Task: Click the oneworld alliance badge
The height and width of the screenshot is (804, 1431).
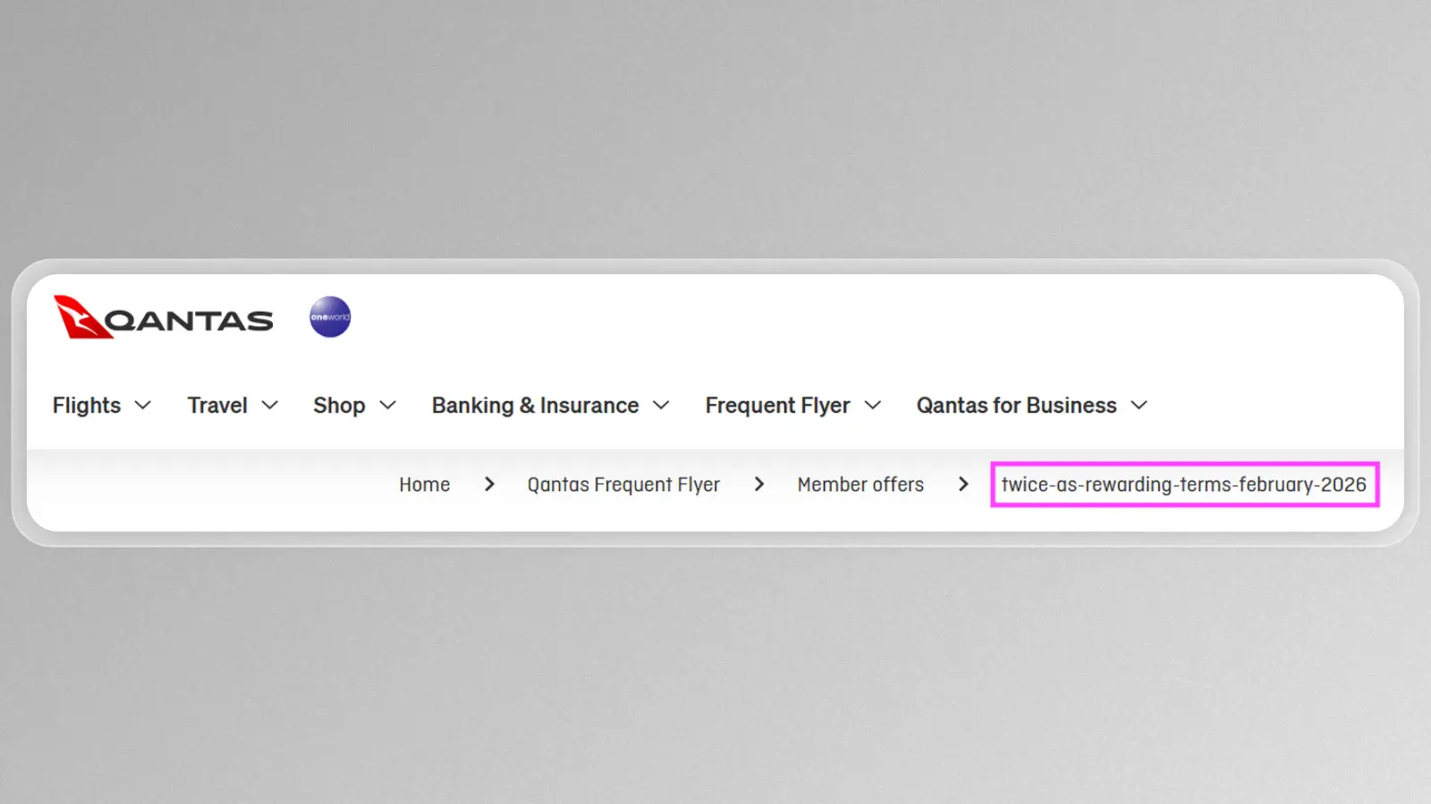Action: (x=330, y=317)
